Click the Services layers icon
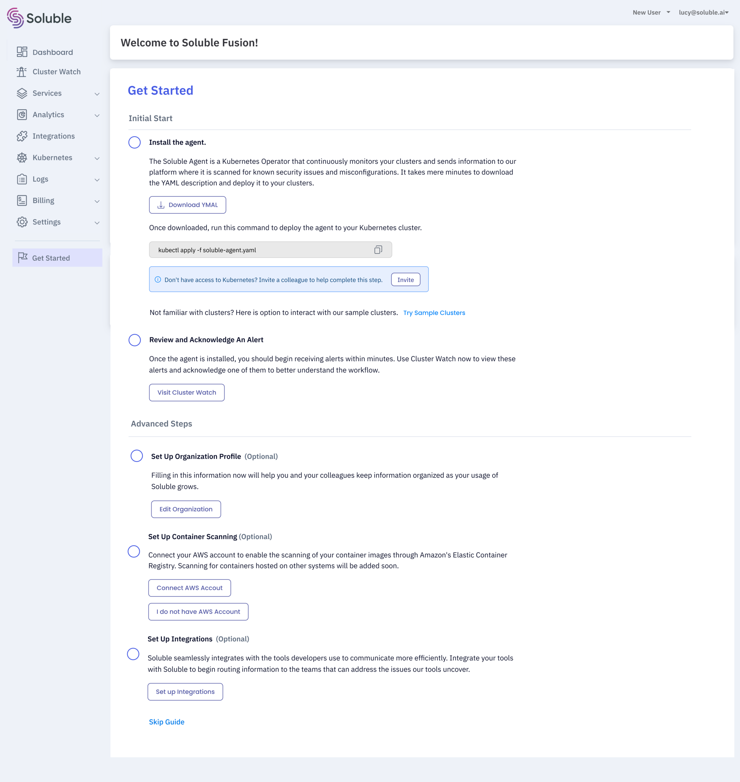Screen dimensions: 740x782 [22, 93]
